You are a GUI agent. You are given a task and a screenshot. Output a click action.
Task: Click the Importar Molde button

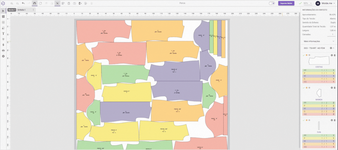(x=286, y=3)
